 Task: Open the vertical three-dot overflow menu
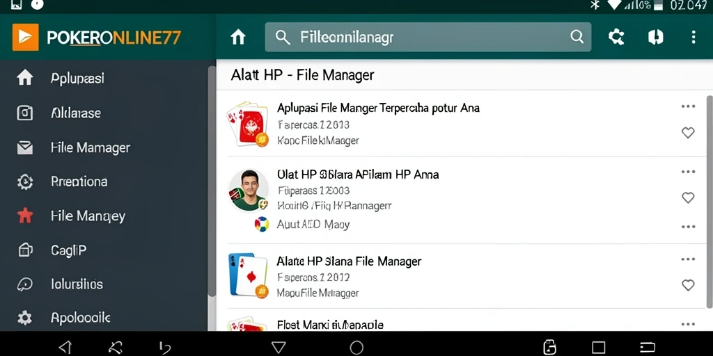pyautogui.click(x=694, y=37)
